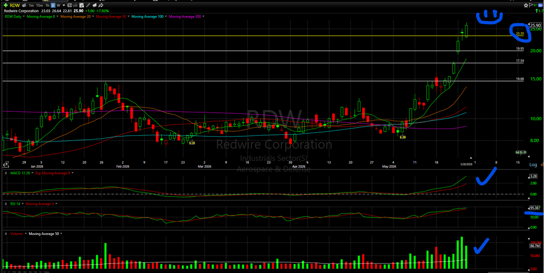Select the D daily timeframe

click(53, 5)
